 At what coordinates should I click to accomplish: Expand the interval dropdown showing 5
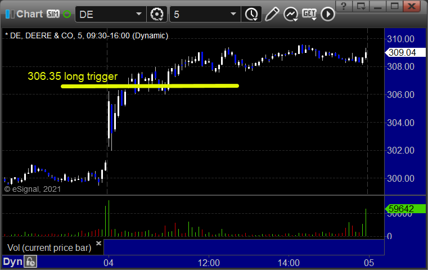(233, 14)
